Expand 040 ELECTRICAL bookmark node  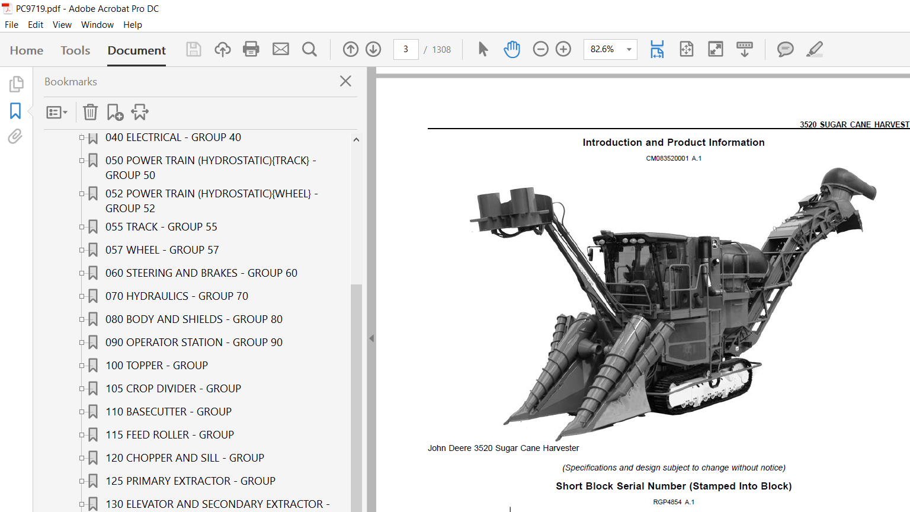point(82,137)
